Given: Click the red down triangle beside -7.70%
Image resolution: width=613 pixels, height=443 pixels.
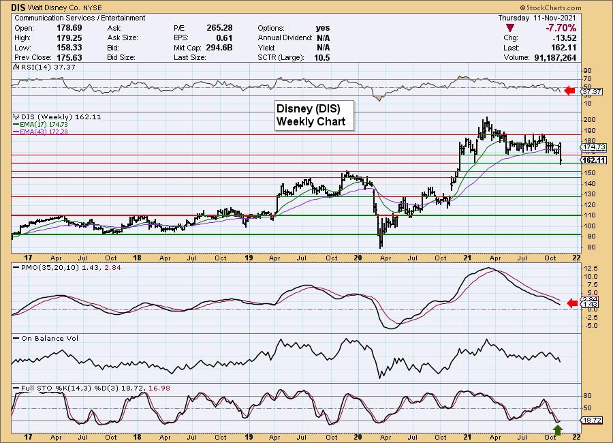Looking at the screenshot, I should pos(509,28).
